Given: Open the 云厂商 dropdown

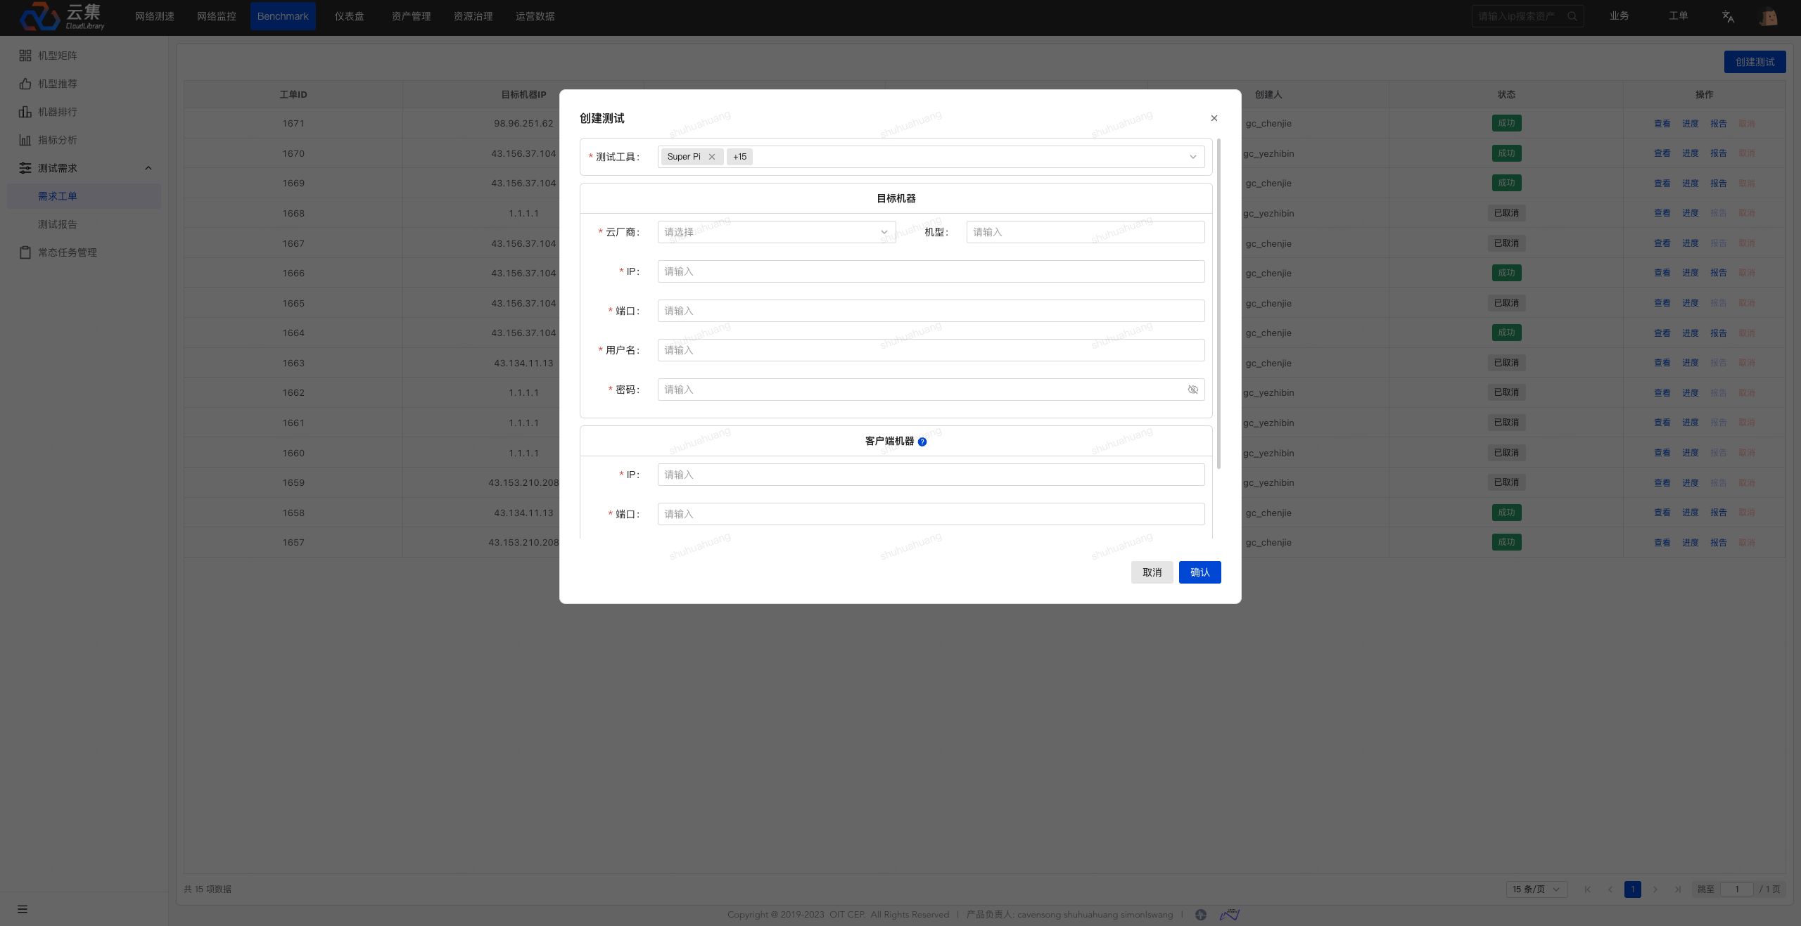Looking at the screenshot, I should (776, 232).
